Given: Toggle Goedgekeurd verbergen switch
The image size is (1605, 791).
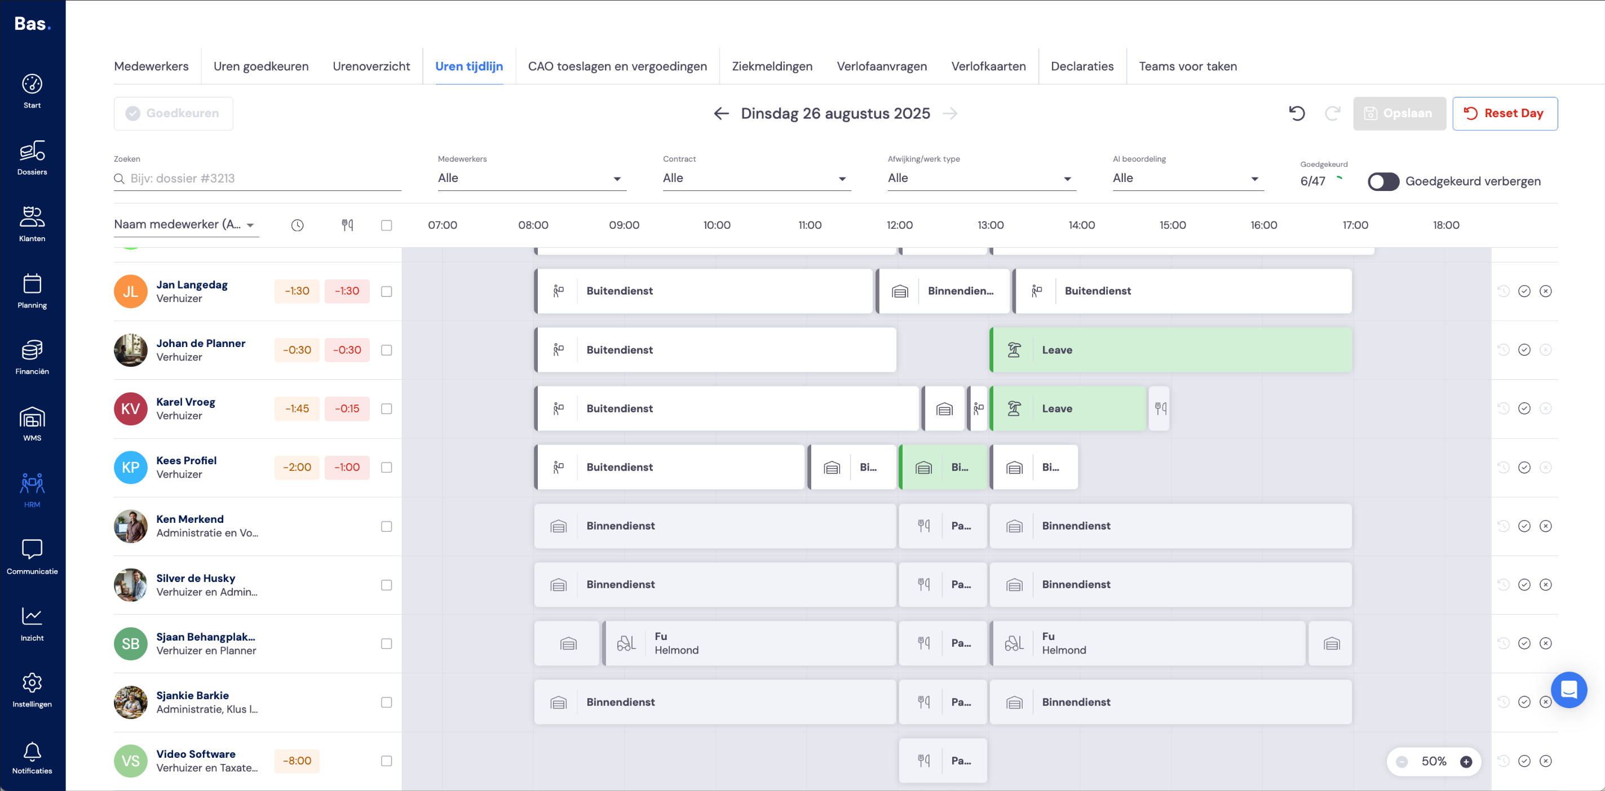Looking at the screenshot, I should [1383, 181].
